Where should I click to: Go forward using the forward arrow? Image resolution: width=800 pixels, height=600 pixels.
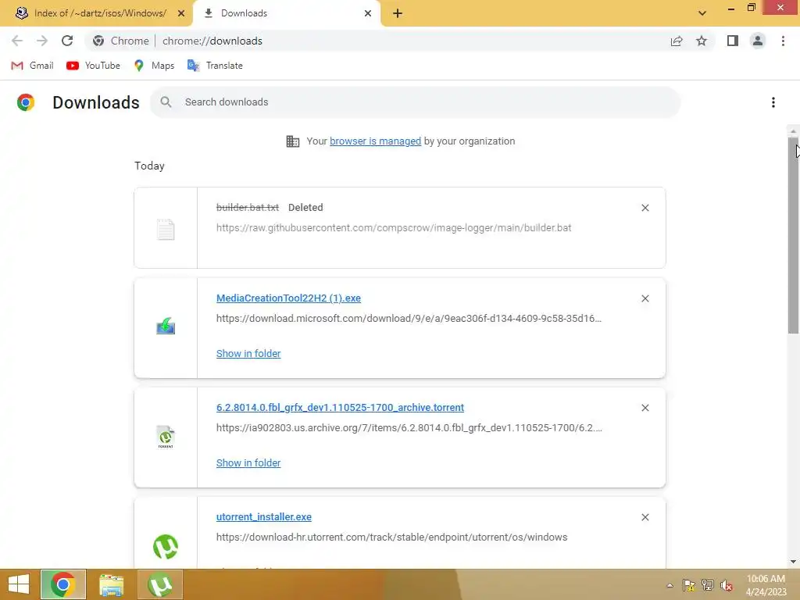[42, 41]
